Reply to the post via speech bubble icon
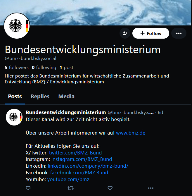 [28, 188]
